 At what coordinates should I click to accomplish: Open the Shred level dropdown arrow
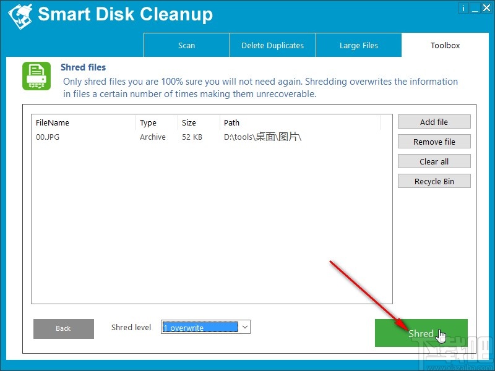coord(244,327)
